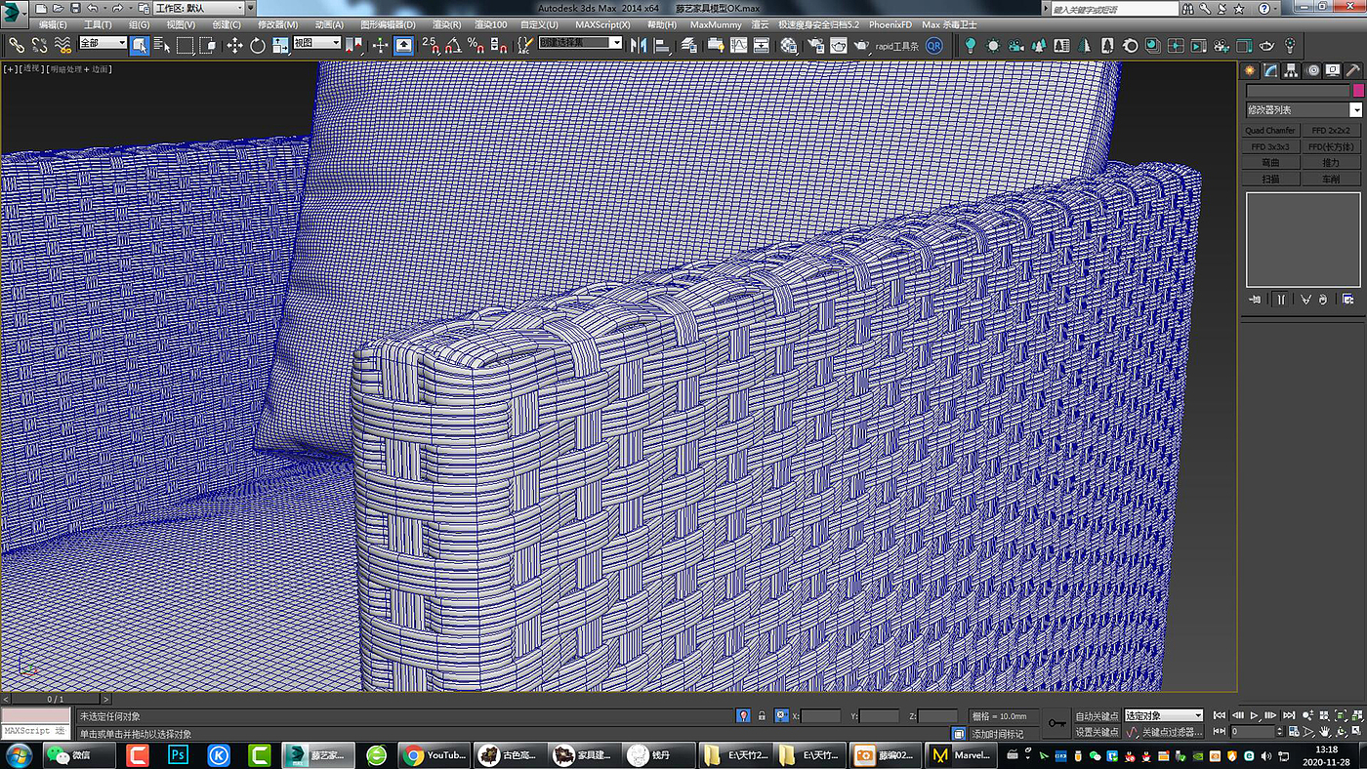Open the 渲染(R) menu
Viewport: 1367px width, 769px height.
(447, 24)
